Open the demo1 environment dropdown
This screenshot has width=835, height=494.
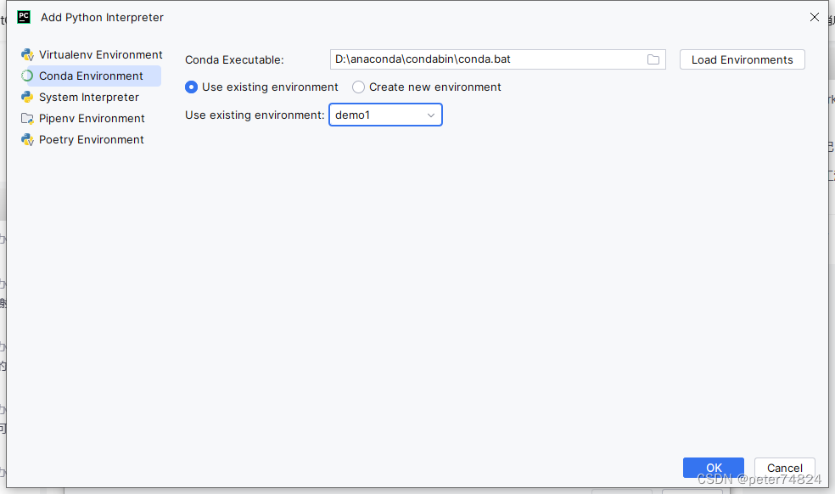click(385, 115)
